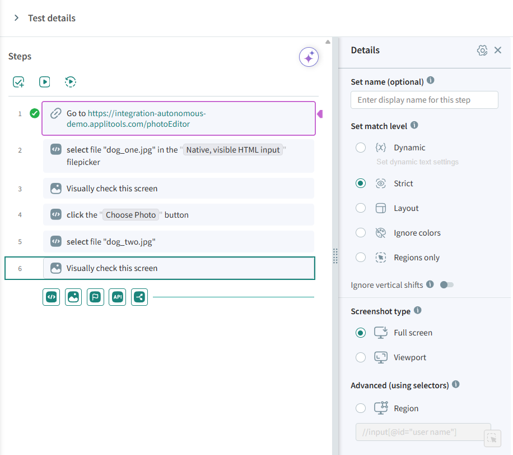
Task: Select step 6 Visually check this screen
Action: 179,268
